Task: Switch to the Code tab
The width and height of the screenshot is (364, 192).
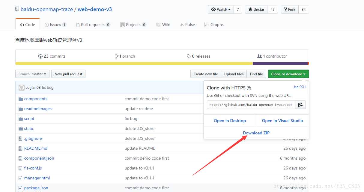Action: (x=28, y=25)
